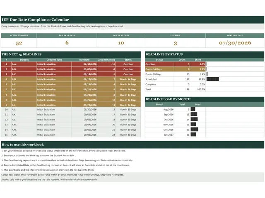
Task: Click Dec 2026 load bar
Action: [194, 130]
